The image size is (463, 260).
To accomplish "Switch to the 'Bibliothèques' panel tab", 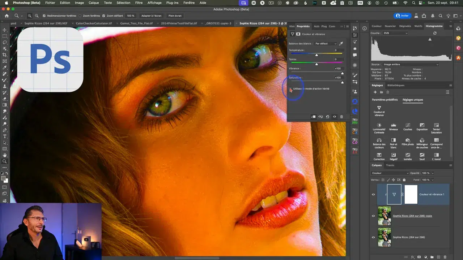I will (396, 85).
